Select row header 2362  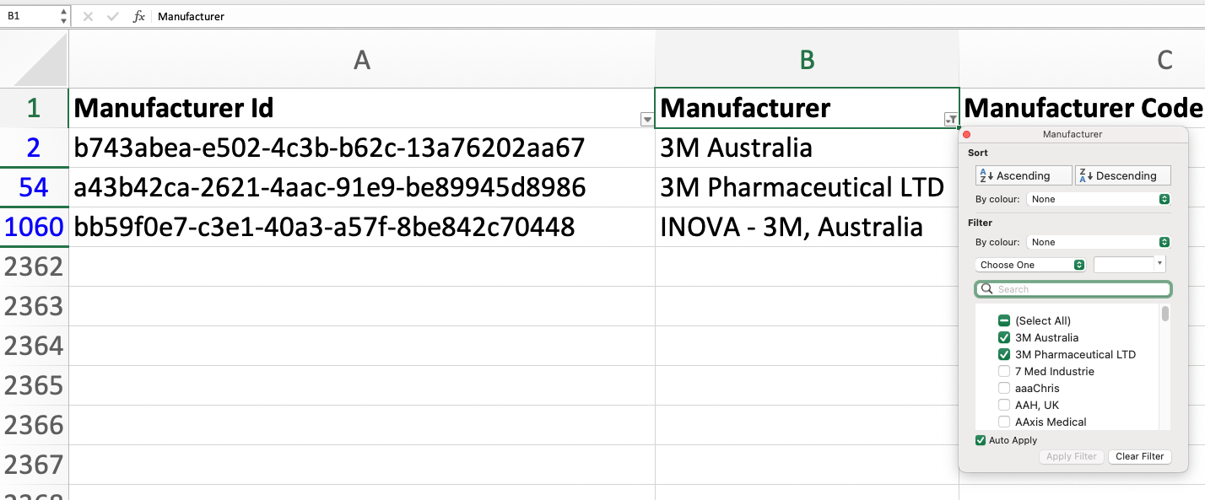tap(34, 266)
